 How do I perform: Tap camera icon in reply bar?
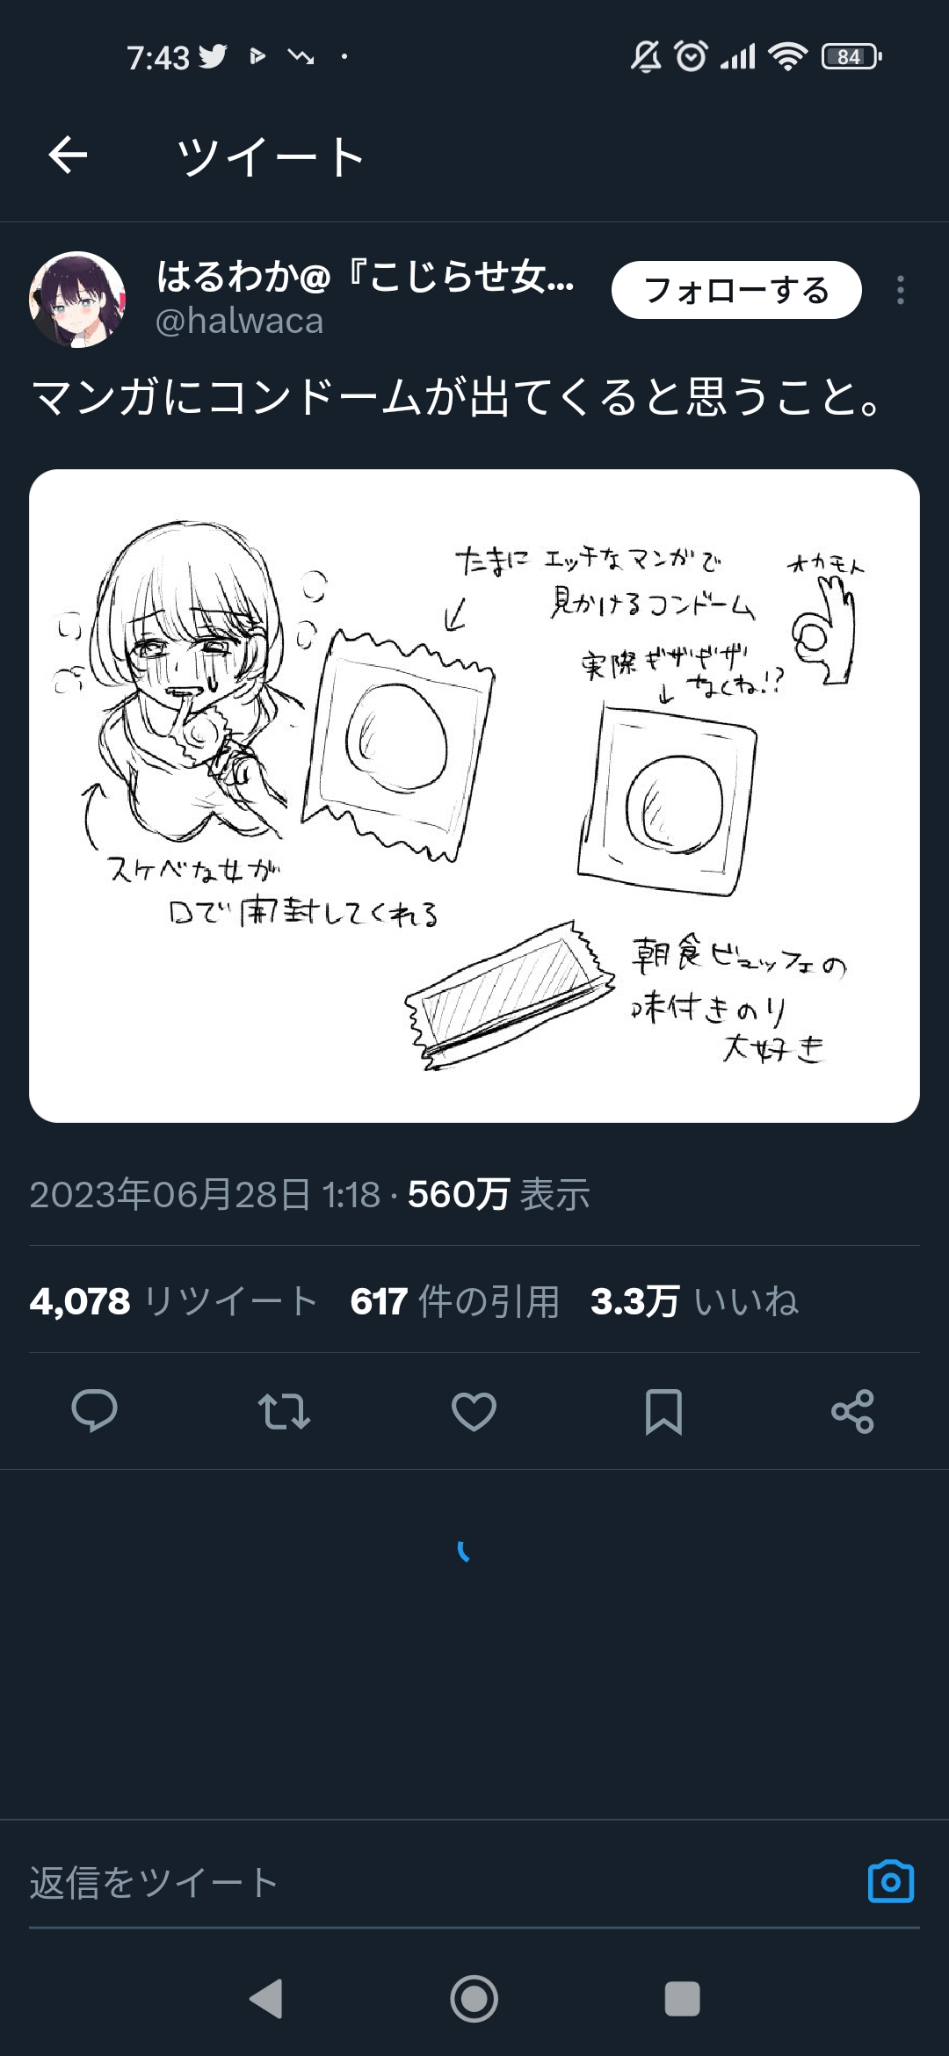891,1881
